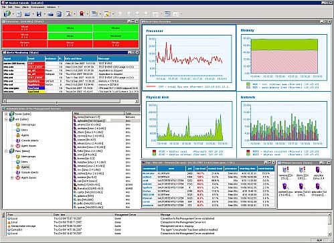Click the artemis Sol 10 server icon in VMware panel
Image resolution: width=334 pixels, height=243 pixels.
[302, 186]
